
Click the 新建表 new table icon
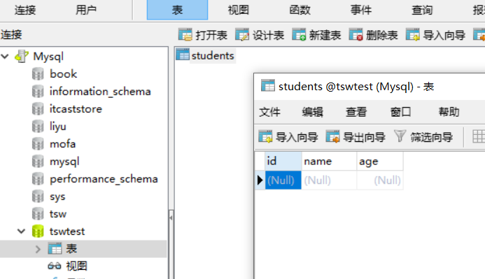[x=299, y=34]
